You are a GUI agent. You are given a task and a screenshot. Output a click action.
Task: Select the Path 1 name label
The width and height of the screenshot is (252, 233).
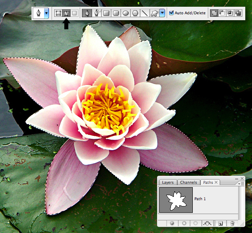[200, 199]
